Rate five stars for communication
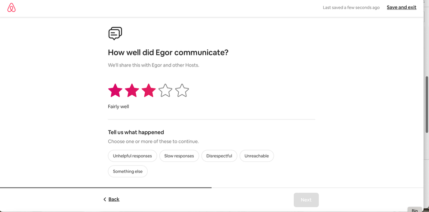Image resolution: width=429 pixels, height=212 pixels. click(182, 91)
